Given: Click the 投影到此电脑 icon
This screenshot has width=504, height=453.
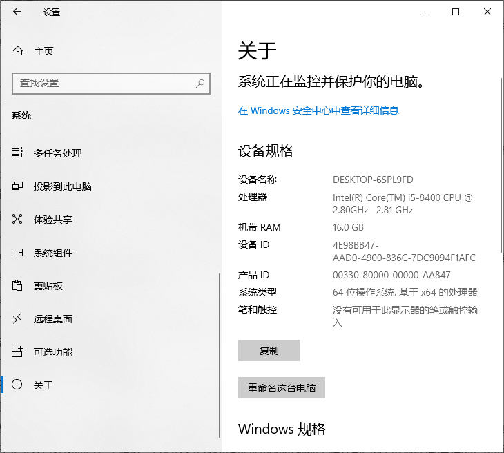Looking at the screenshot, I should pos(18,186).
